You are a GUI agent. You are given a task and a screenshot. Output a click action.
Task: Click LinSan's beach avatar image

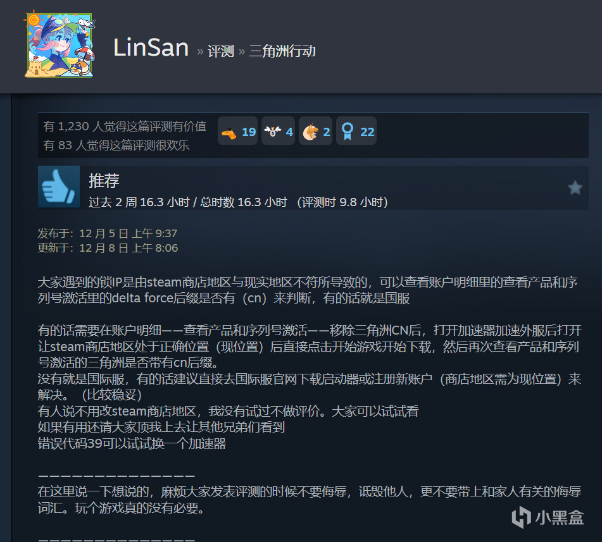point(60,44)
